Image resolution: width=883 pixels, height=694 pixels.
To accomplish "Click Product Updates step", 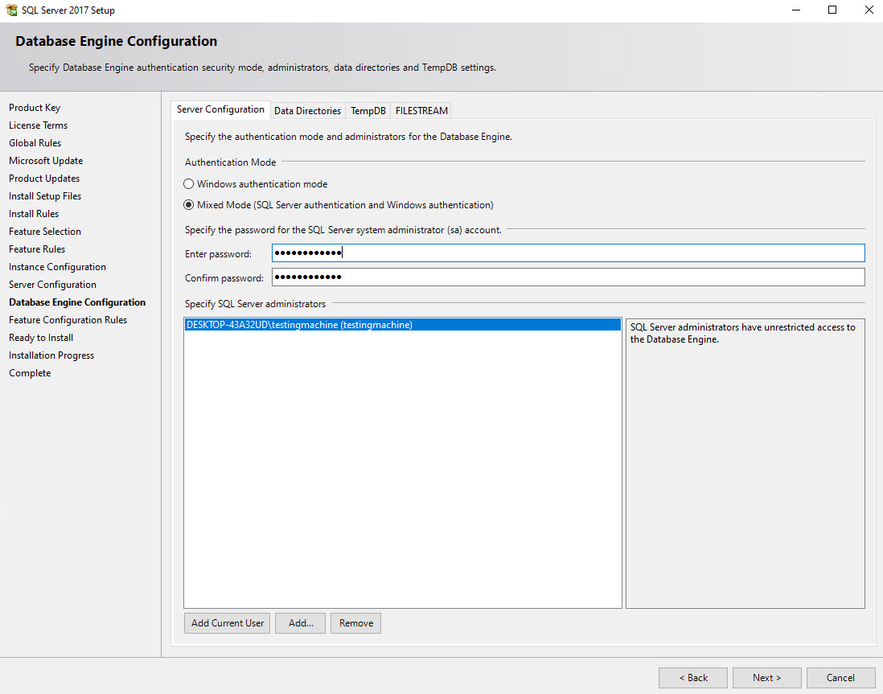I will point(44,179).
